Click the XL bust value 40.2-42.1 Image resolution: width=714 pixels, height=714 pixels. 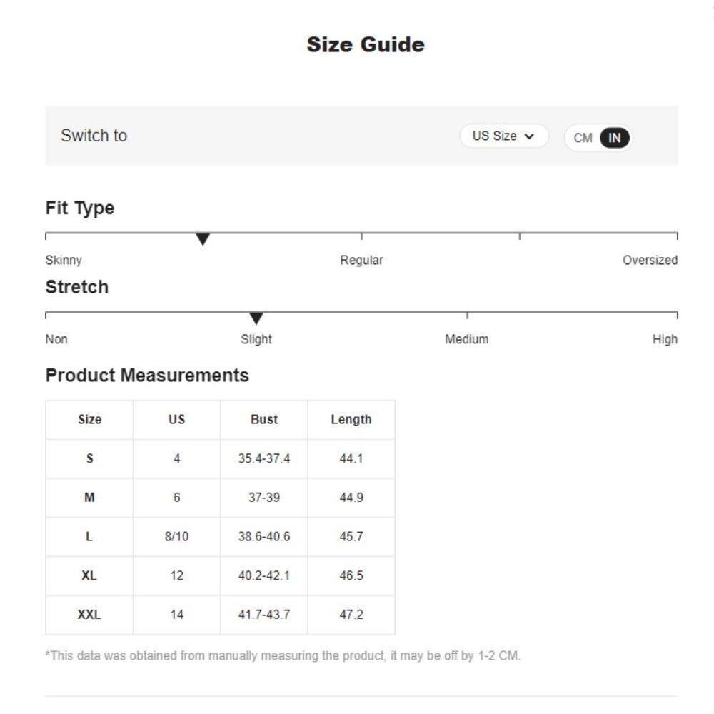pyautogui.click(x=264, y=575)
